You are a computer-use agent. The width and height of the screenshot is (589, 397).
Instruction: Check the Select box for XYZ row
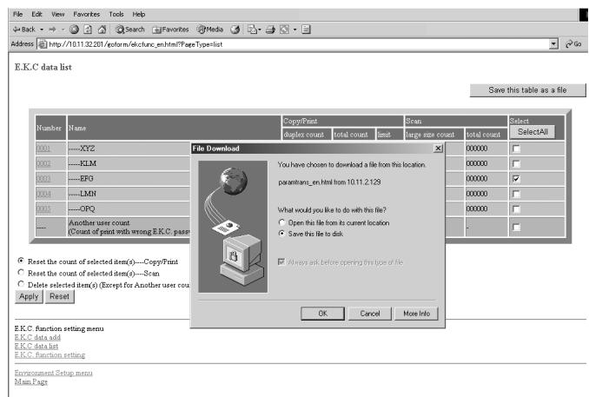point(517,149)
